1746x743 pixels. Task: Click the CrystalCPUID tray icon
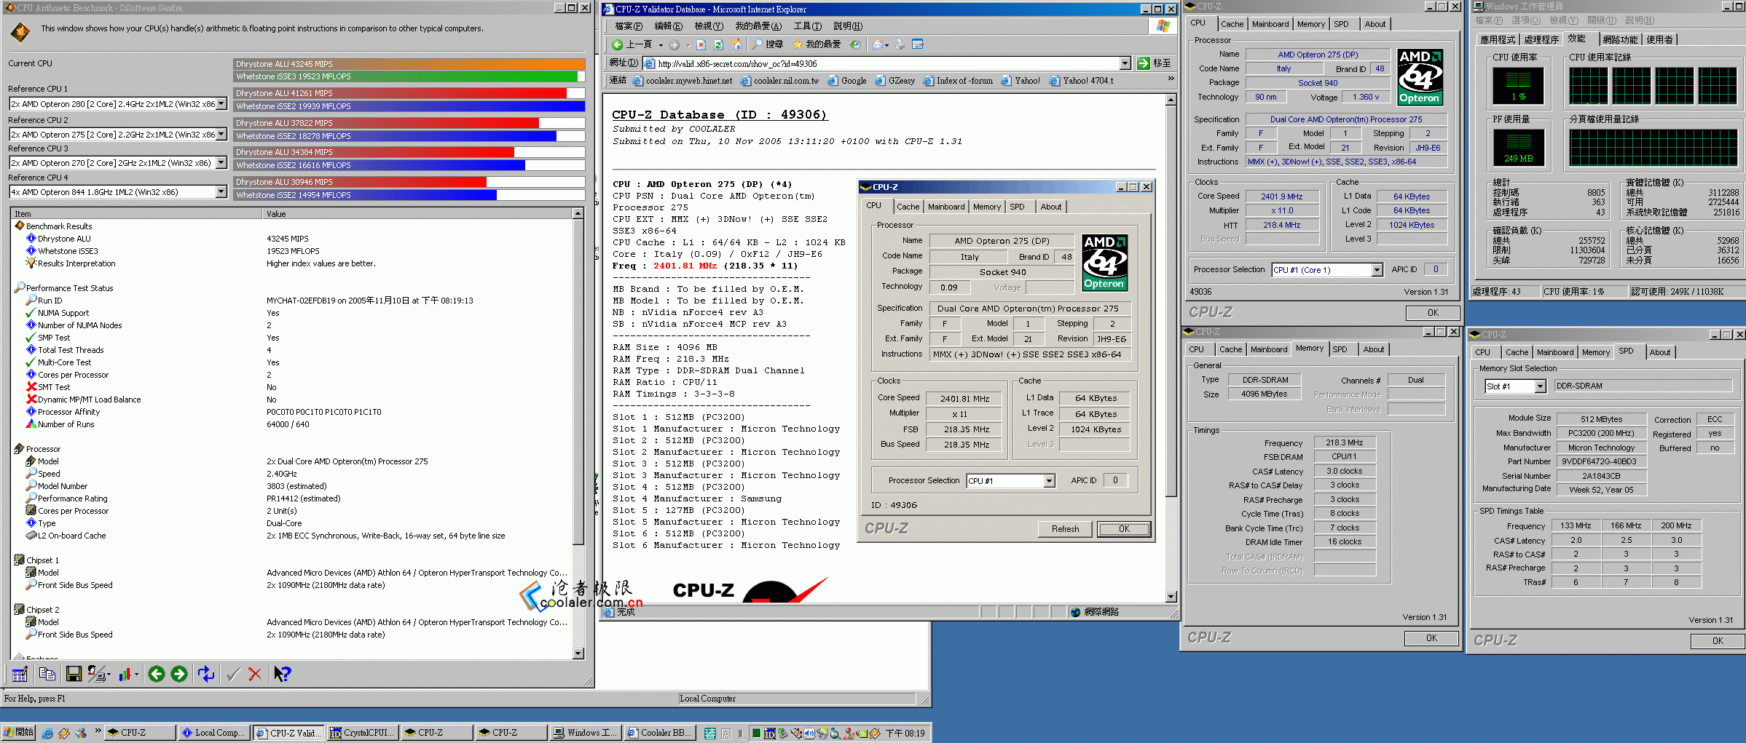[770, 733]
